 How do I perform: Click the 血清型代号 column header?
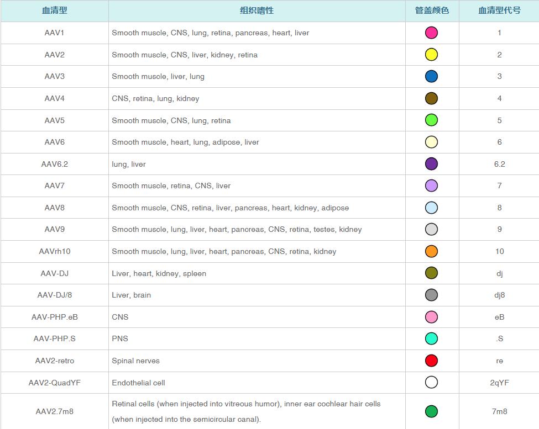pyautogui.click(x=499, y=10)
